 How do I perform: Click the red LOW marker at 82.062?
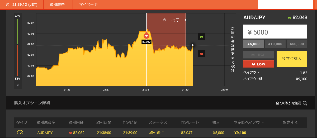(146, 35)
